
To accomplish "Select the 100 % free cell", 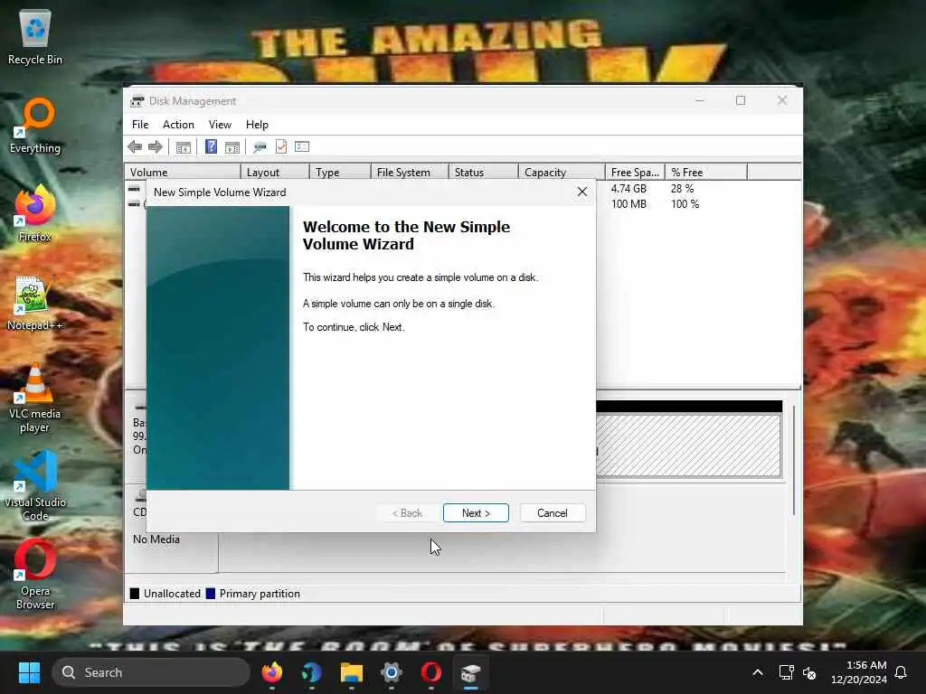I will pyautogui.click(x=685, y=204).
